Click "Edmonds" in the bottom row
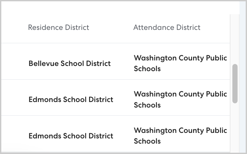Image resolution: width=247 pixels, height=154 pixels. pos(43,136)
